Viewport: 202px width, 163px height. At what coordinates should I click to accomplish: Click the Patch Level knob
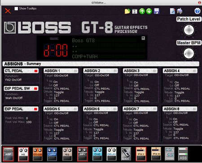[x=189, y=30]
